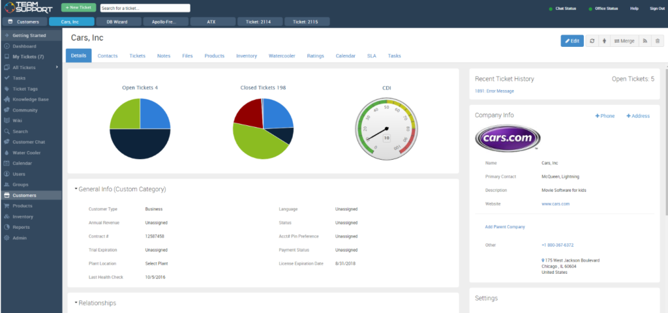This screenshot has width=668, height=313.
Task: Click the Wiki book icon in sidebar
Action: tap(7, 121)
